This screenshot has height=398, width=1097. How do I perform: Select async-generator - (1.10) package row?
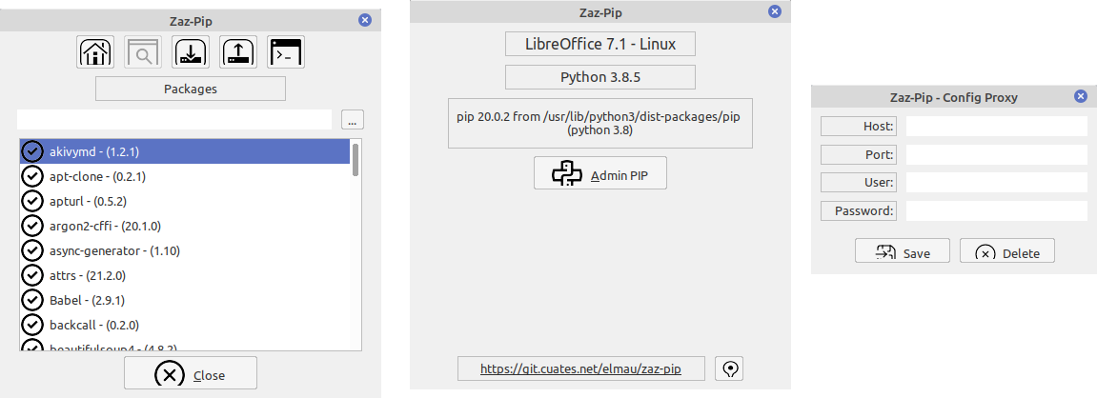185,250
